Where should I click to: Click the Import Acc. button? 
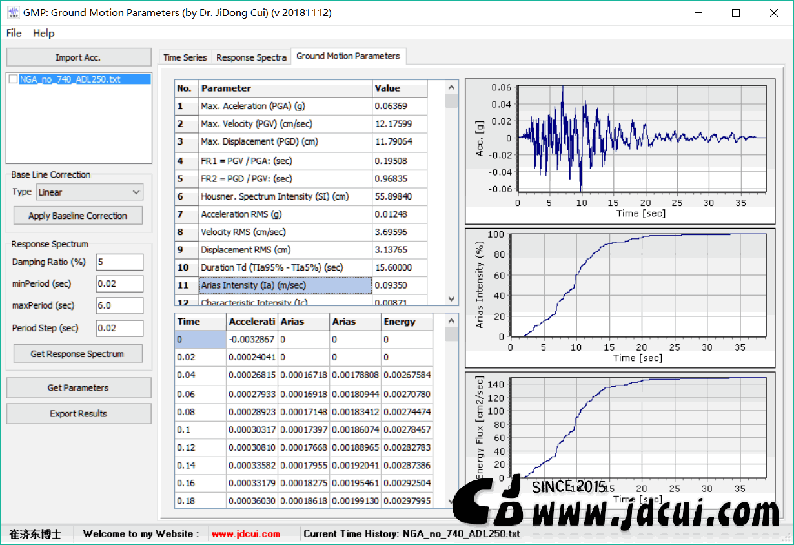pyautogui.click(x=78, y=57)
